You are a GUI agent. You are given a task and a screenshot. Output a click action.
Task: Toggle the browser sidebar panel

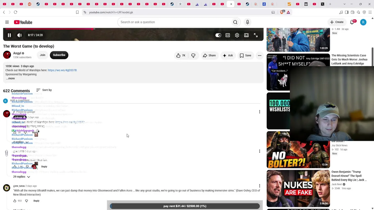click(347, 12)
